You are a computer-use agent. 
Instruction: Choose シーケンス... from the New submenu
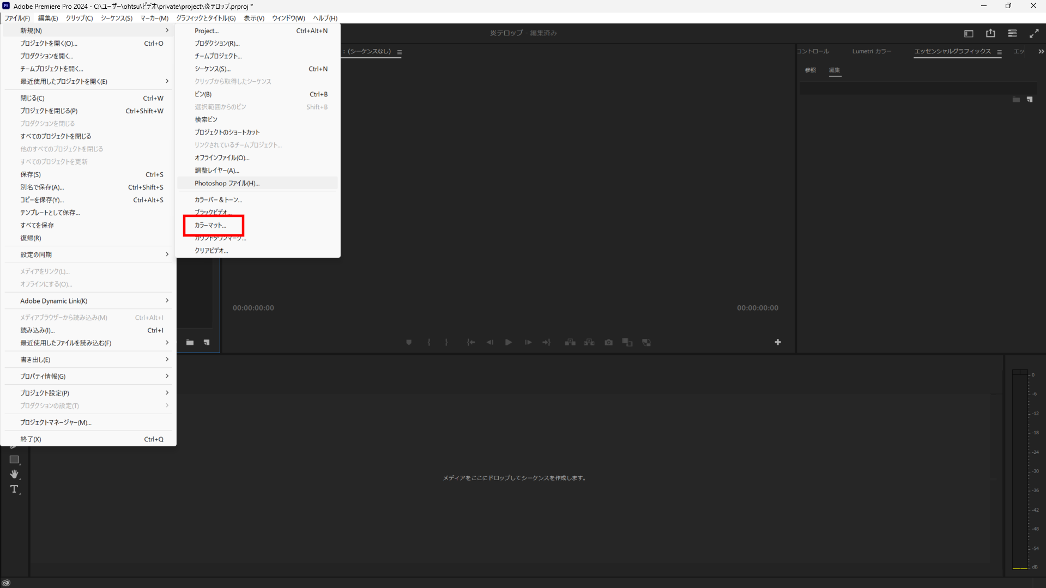click(x=258, y=69)
